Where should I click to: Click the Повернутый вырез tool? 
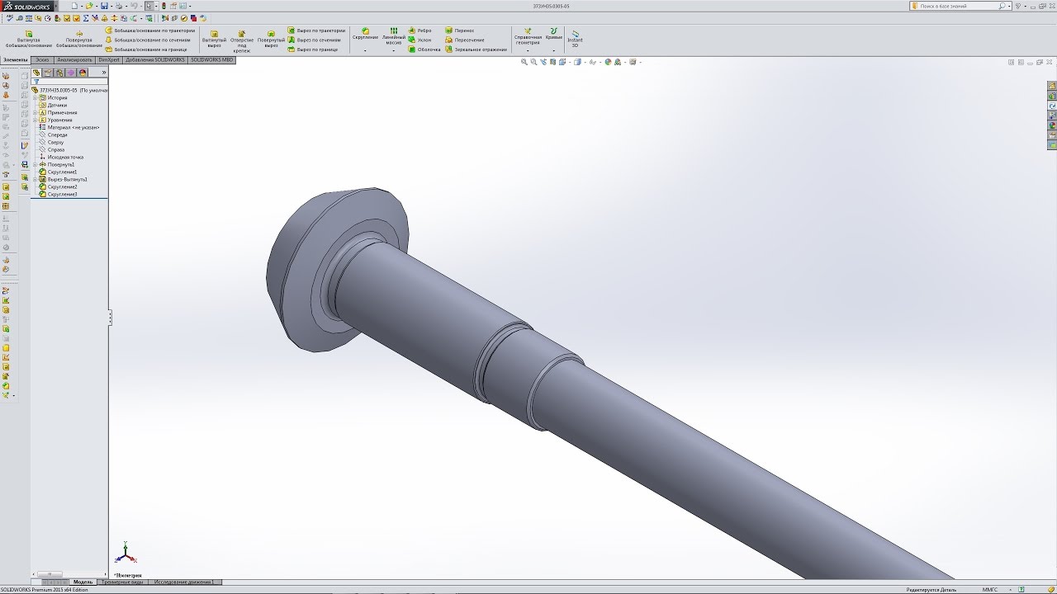pos(271,39)
